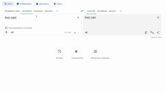The width and height of the screenshot is (166, 93).
Task: Listen to the translated text
Action: pos(86,33)
